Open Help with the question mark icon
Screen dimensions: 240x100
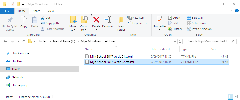point(237,11)
